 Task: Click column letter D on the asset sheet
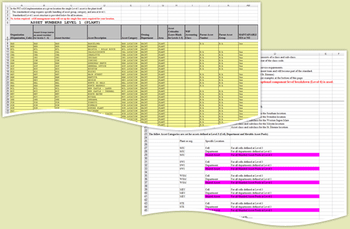coord(104,6)
